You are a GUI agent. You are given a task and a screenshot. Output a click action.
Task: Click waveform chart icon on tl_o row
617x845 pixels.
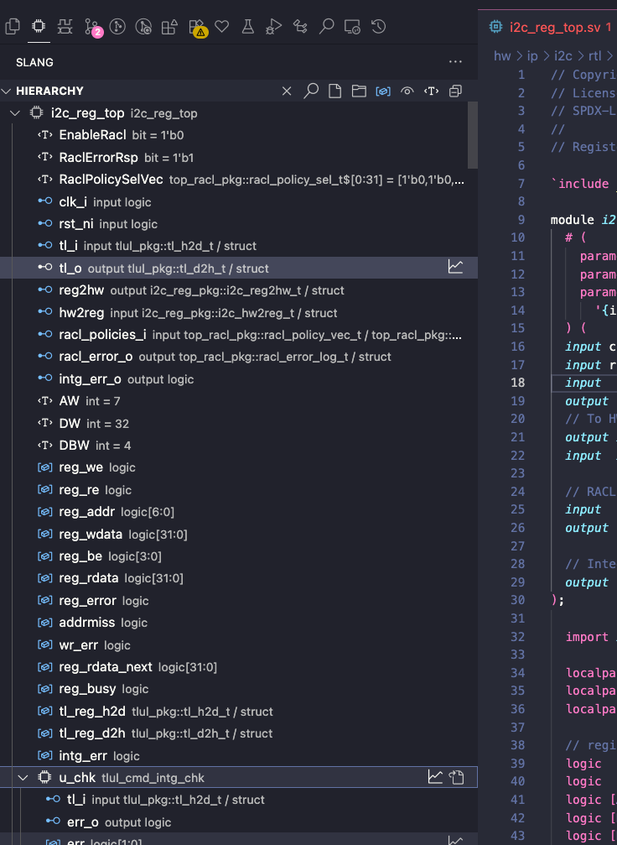(x=455, y=267)
